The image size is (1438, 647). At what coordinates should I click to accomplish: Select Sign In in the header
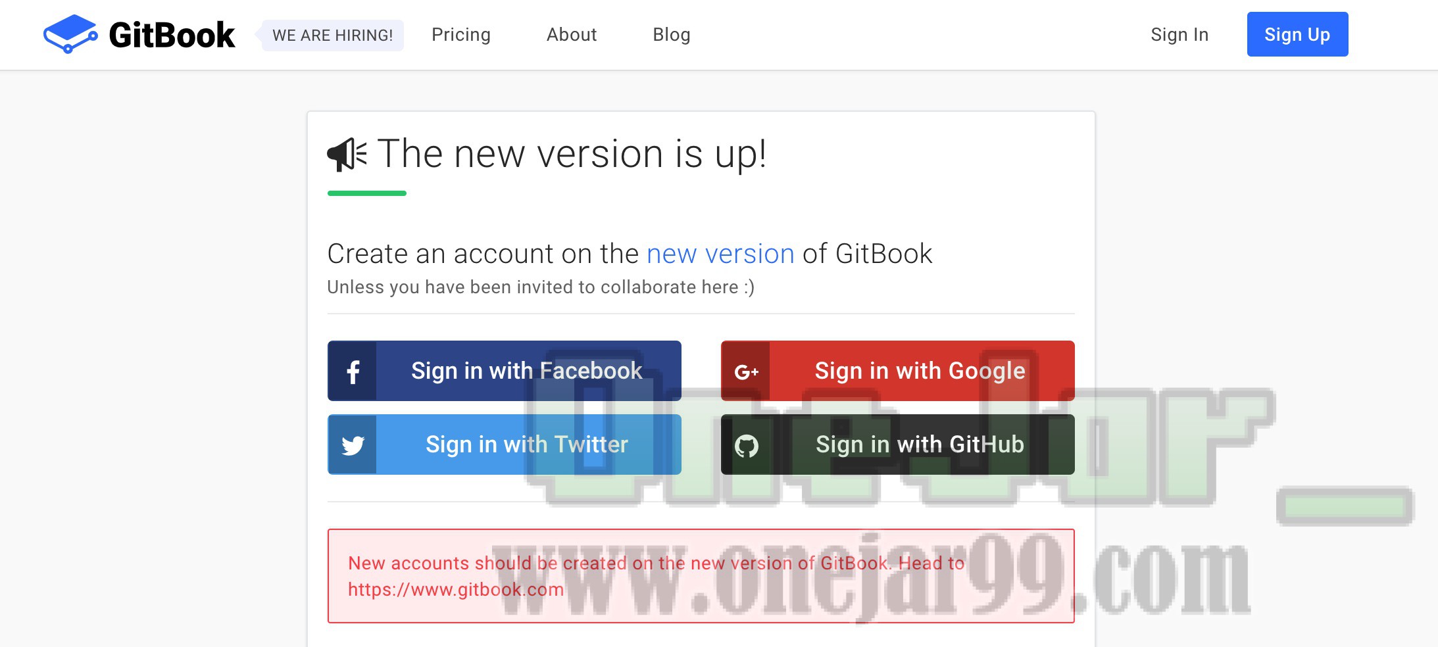pyautogui.click(x=1179, y=35)
